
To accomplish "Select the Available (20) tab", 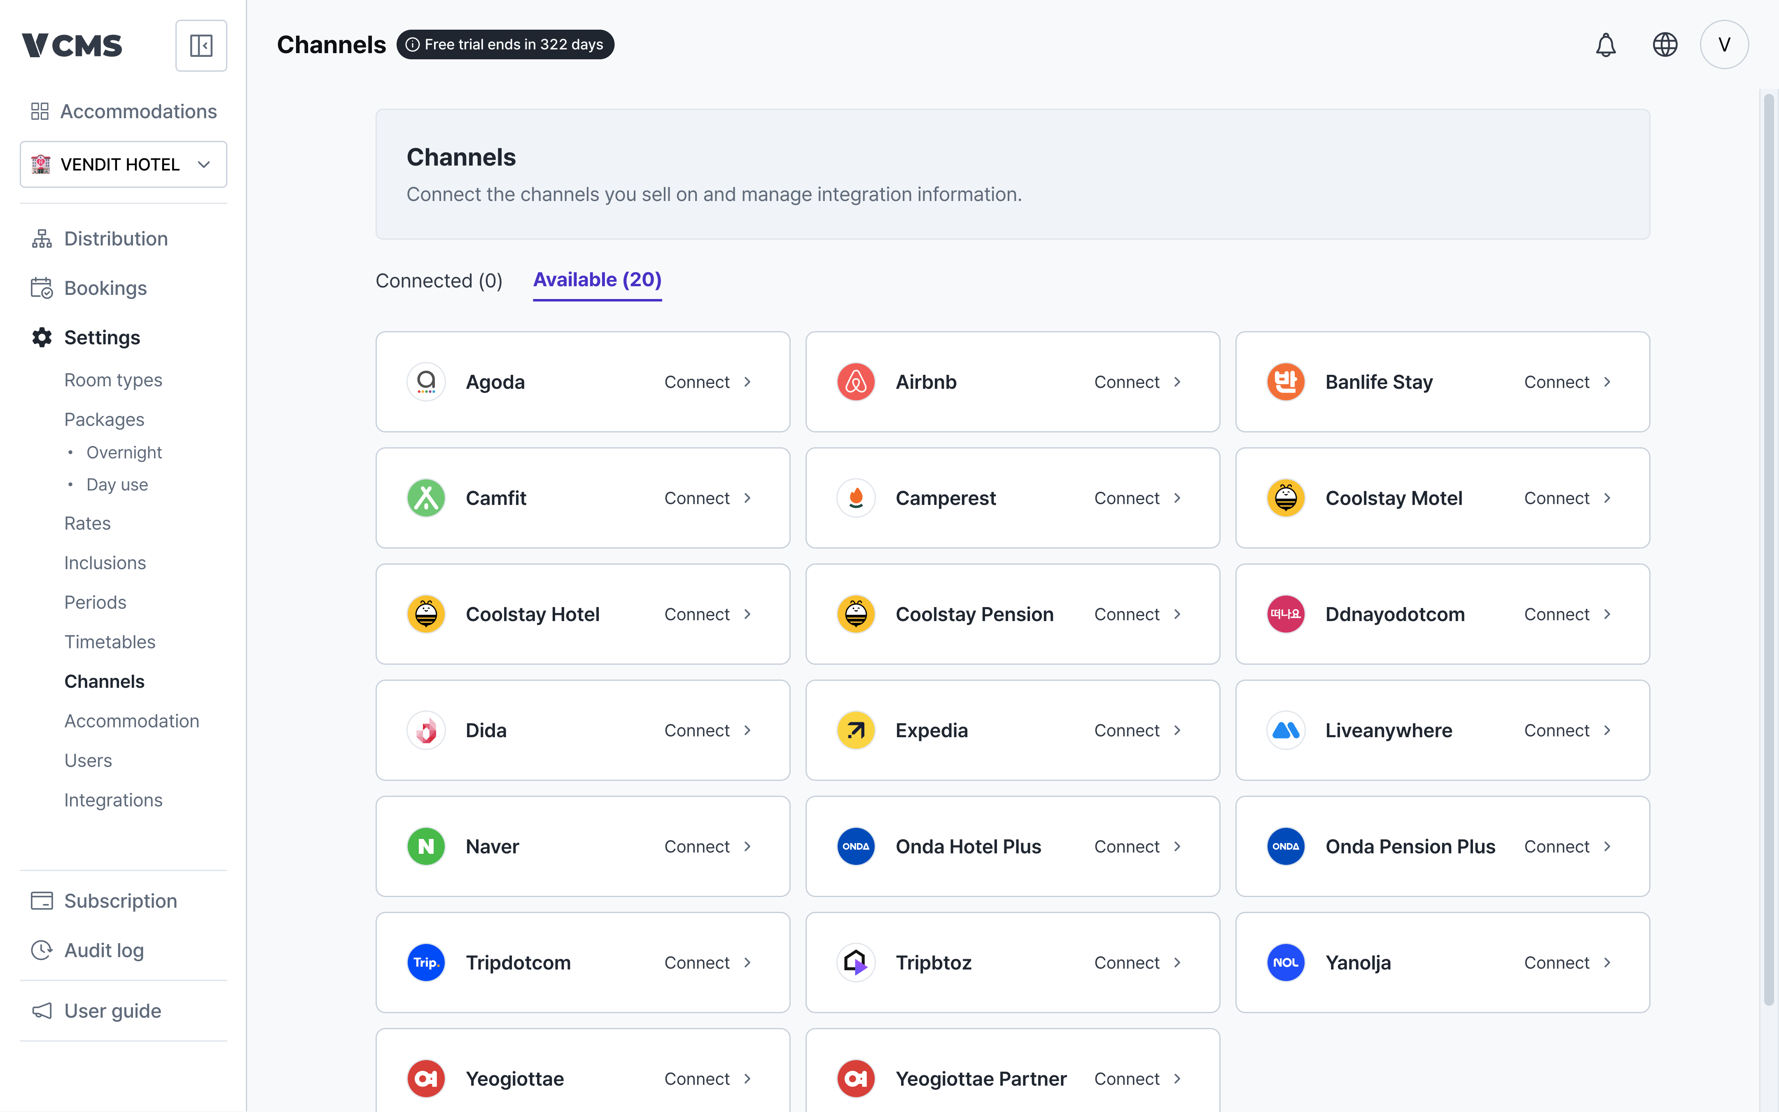I will 597,280.
